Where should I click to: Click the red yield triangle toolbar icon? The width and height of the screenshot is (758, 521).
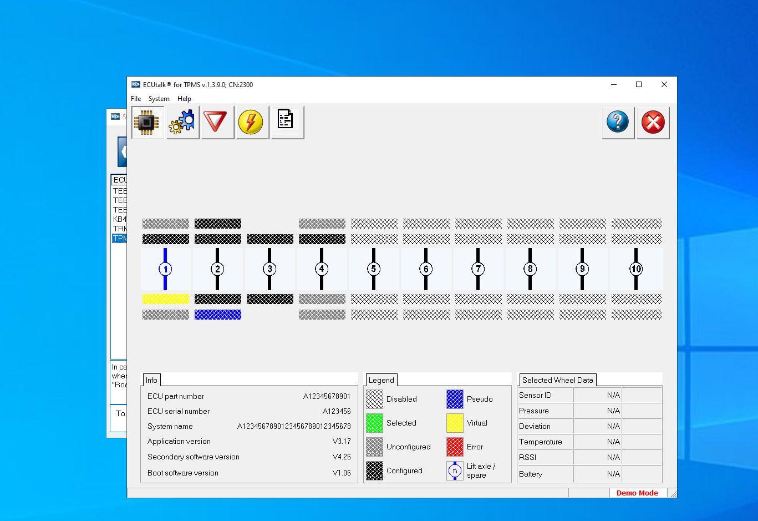tap(217, 122)
